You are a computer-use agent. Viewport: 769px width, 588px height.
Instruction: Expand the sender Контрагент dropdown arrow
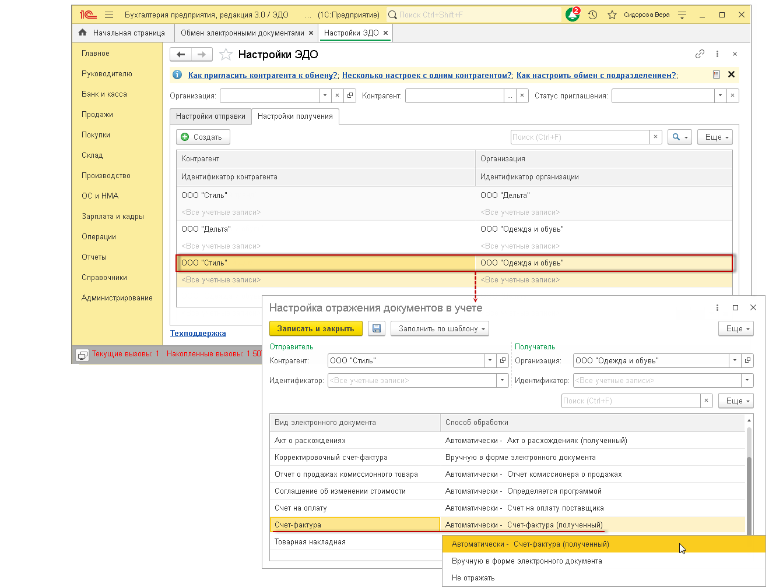tap(490, 360)
